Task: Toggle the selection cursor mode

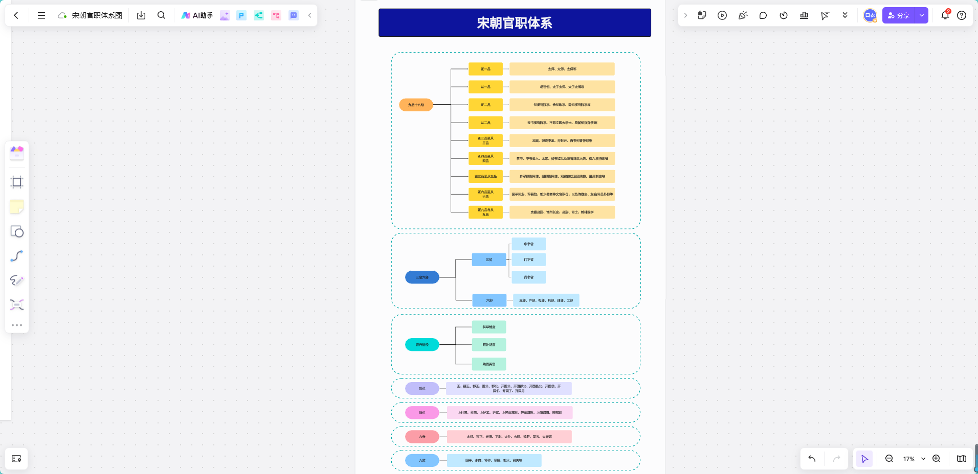Action: pyautogui.click(x=864, y=459)
